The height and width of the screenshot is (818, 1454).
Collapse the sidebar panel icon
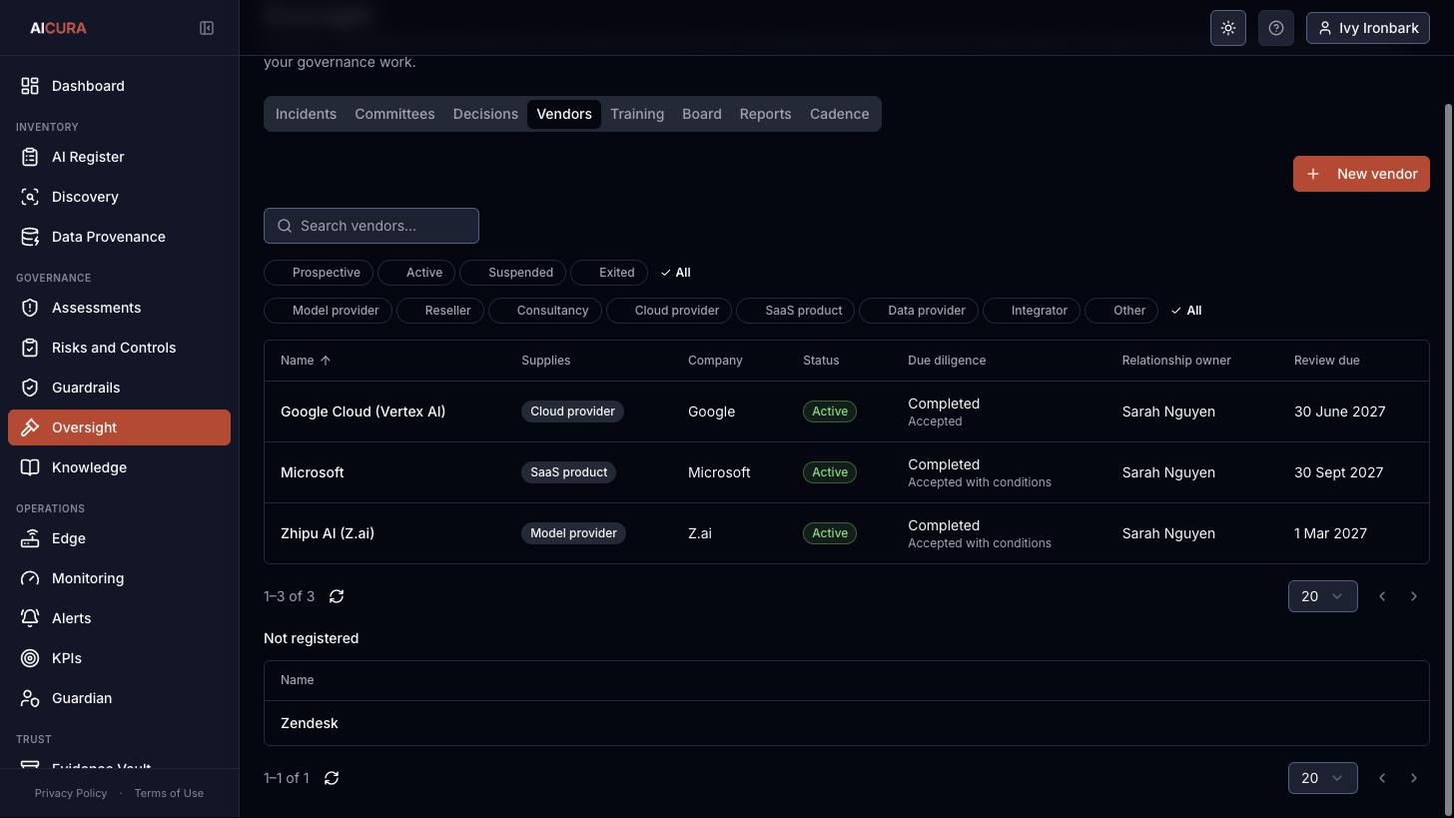click(x=207, y=28)
